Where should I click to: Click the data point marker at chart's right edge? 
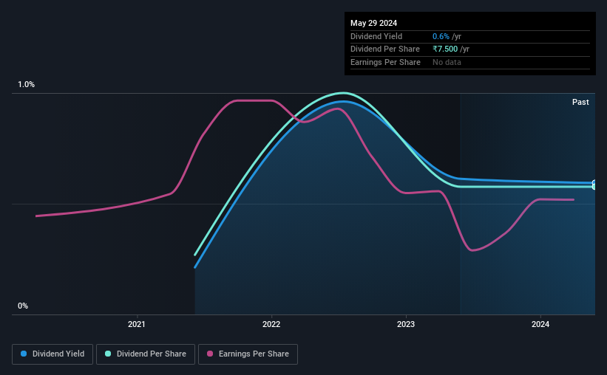click(x=594, y=185)
